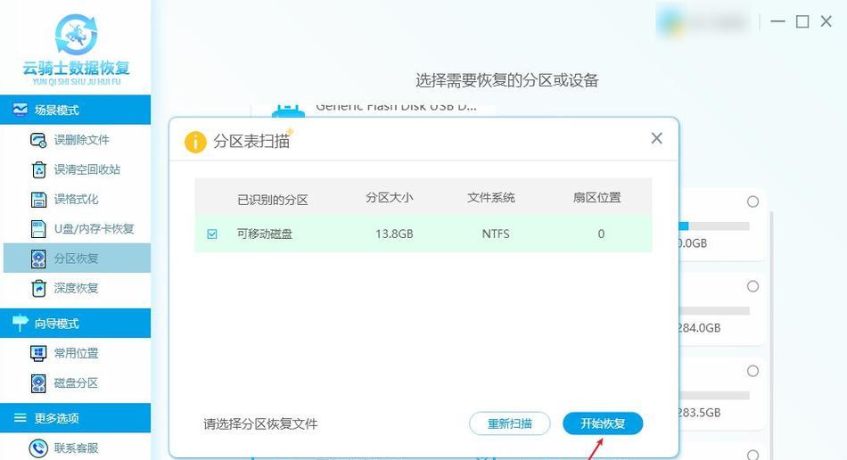Viewport: 847px width, 460px height.
Task: Click the 13.8GB size cell
Action: point(394,234)
